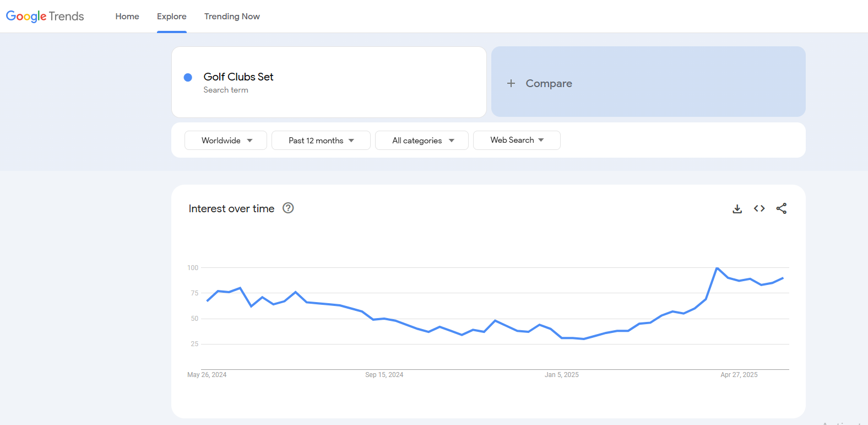868x425 pixels.
Task: Open the Home tab
Action: tap(127, 17)
